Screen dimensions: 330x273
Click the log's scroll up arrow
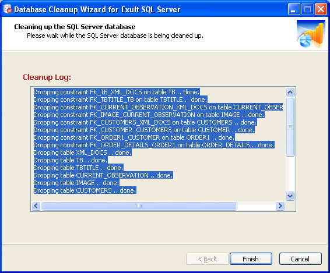coord(290,92)
